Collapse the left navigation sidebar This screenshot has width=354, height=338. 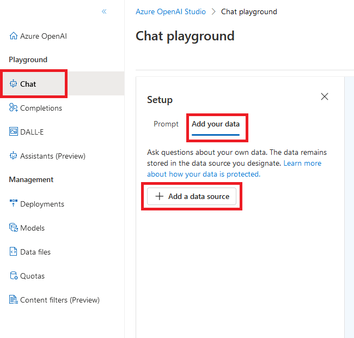(104, 11)
